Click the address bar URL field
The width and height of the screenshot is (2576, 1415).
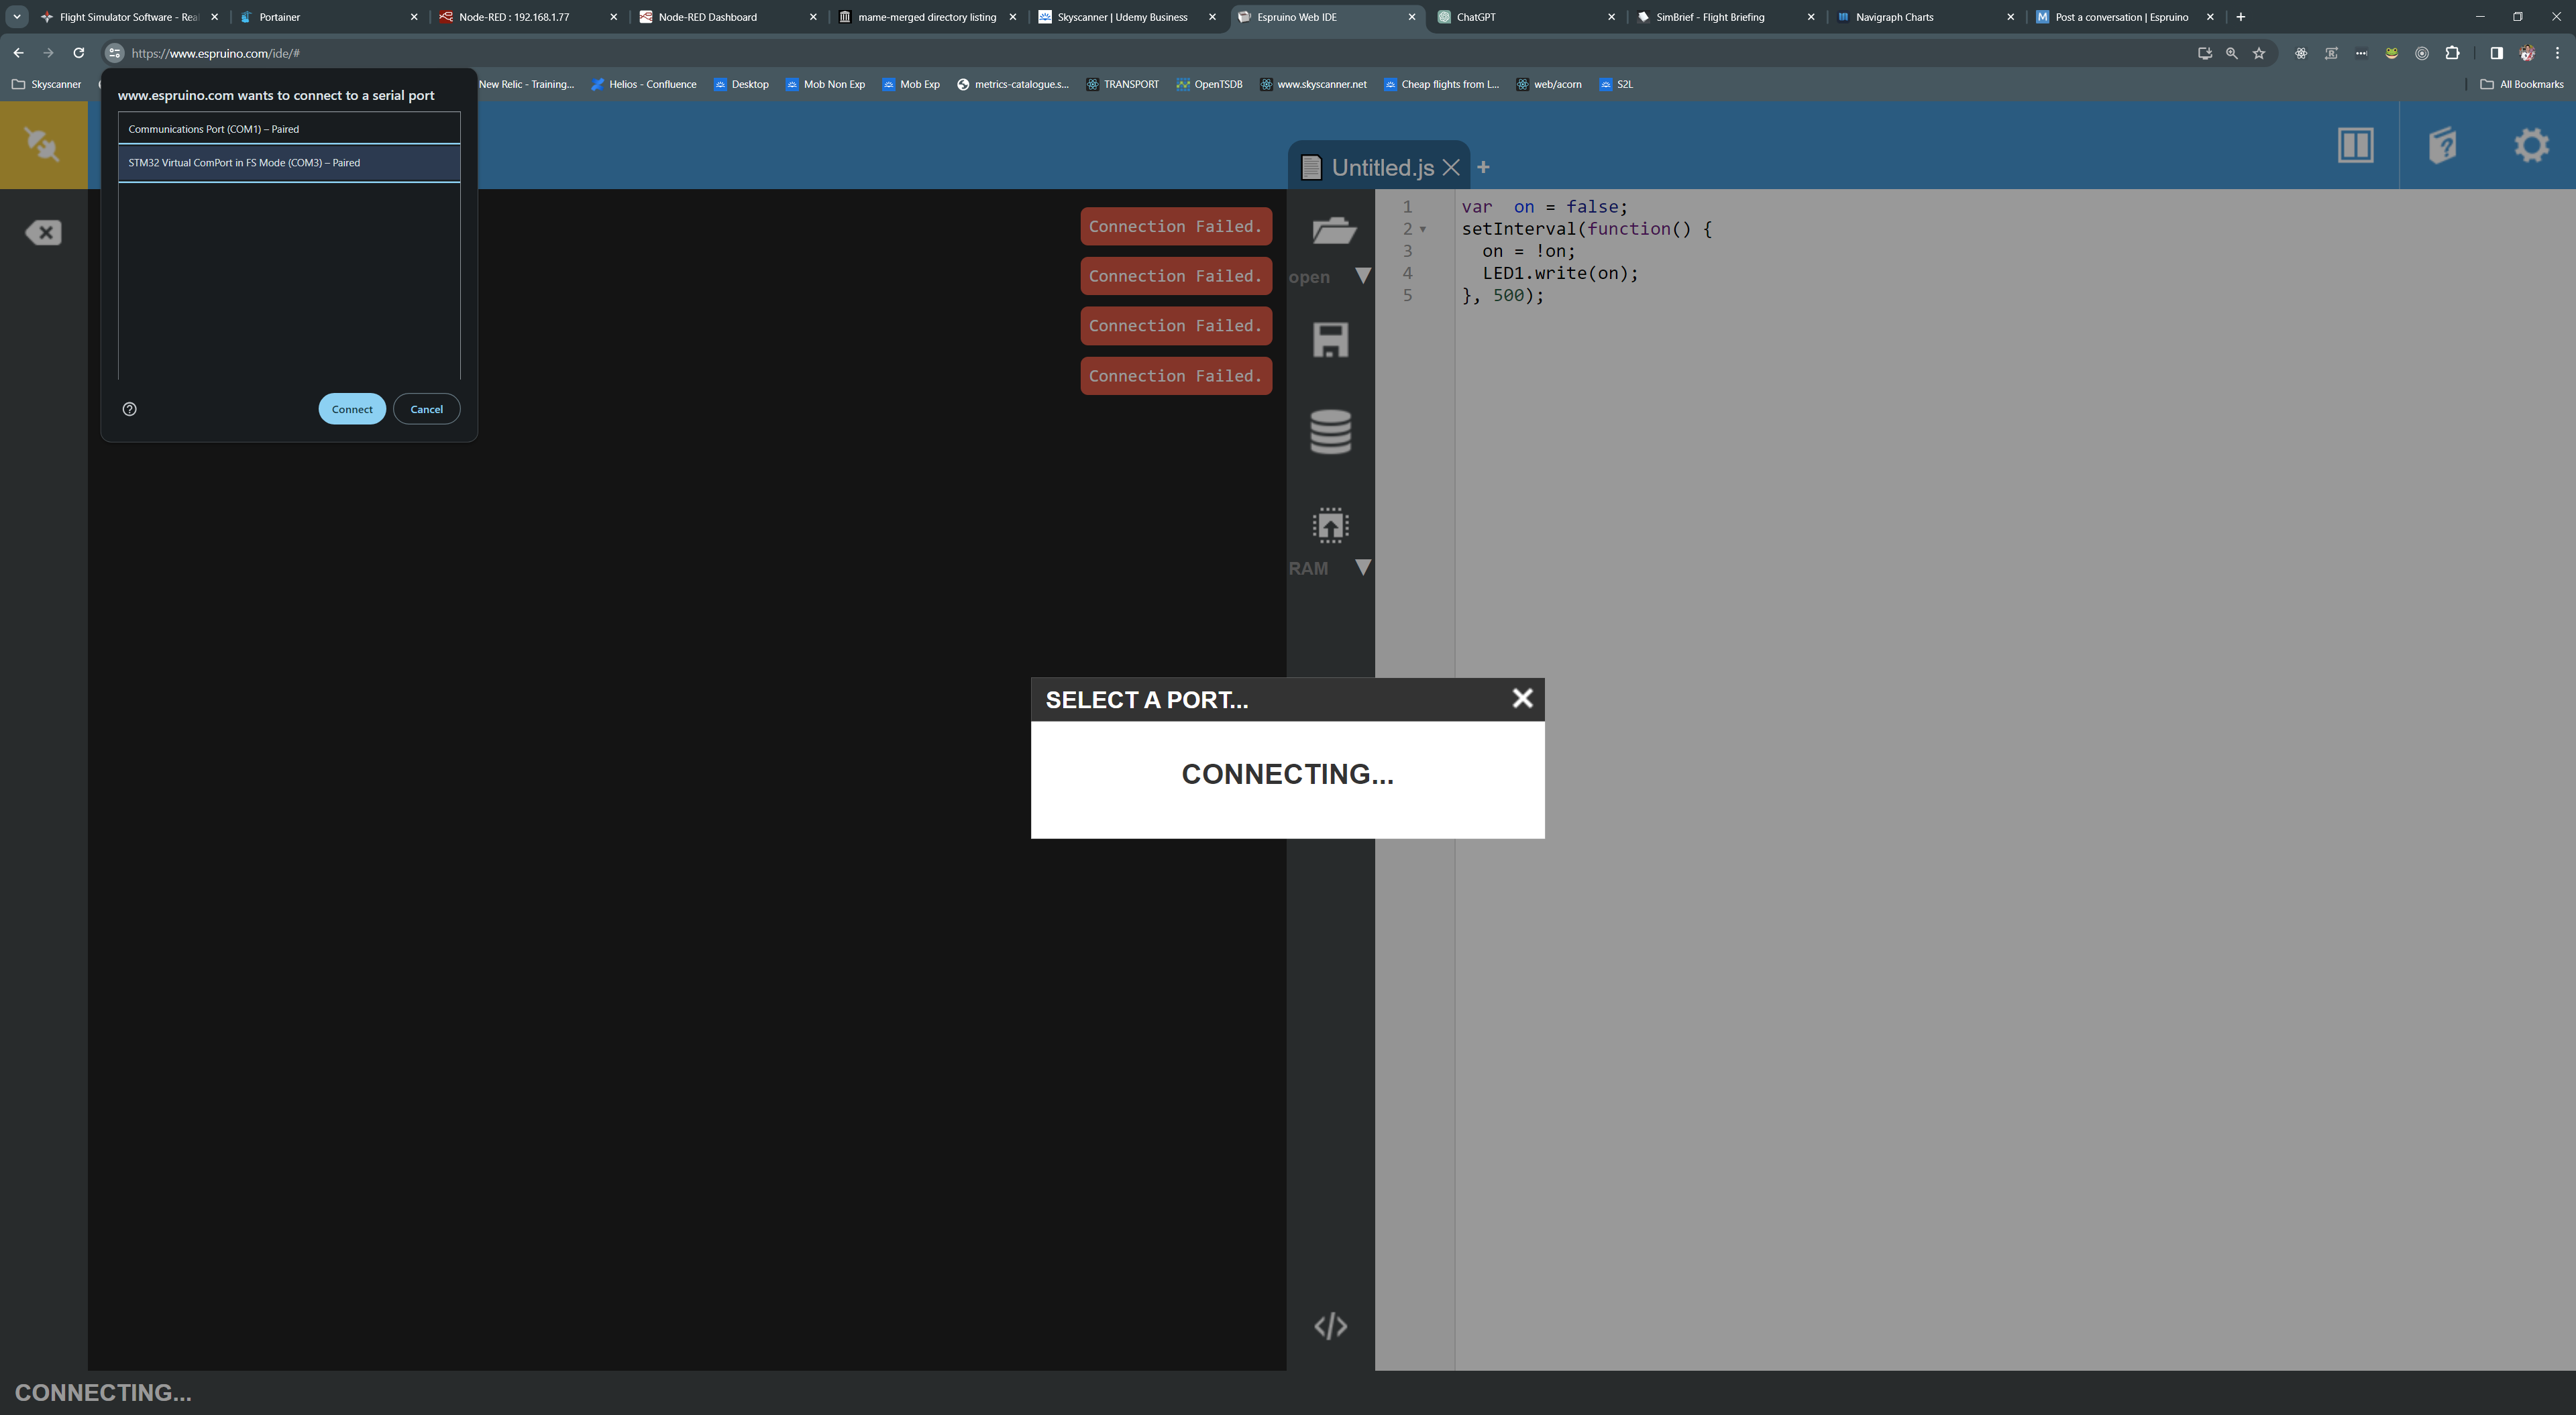click(1150, 53)
